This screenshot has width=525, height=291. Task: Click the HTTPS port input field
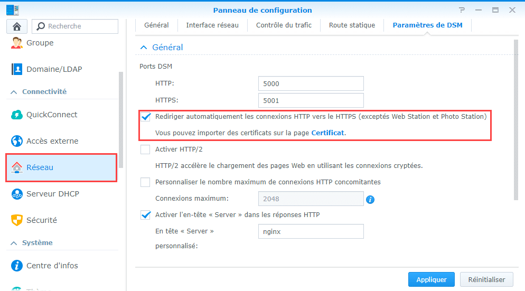pyautogui.click(x=311, y=100)
